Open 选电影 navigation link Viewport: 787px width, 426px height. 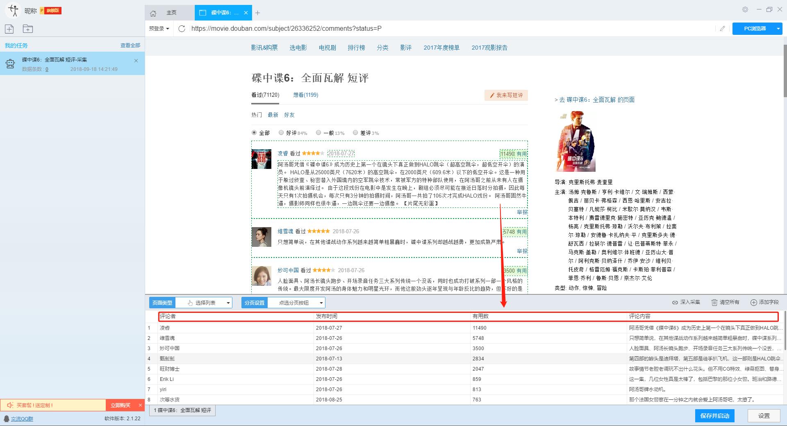tap(298, 48)
